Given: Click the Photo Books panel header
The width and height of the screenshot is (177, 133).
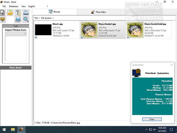Looking at the screenshot, I should [x=16, y=68].
